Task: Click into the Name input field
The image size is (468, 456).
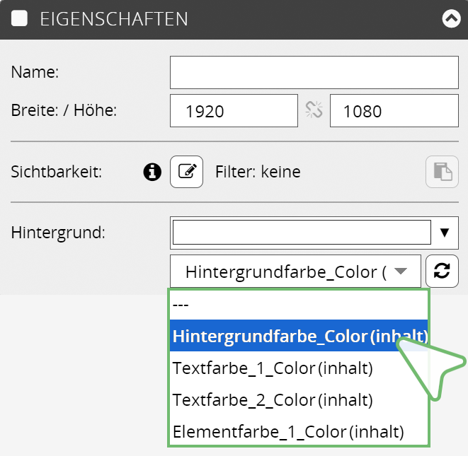Action: [x=314, y=72]
